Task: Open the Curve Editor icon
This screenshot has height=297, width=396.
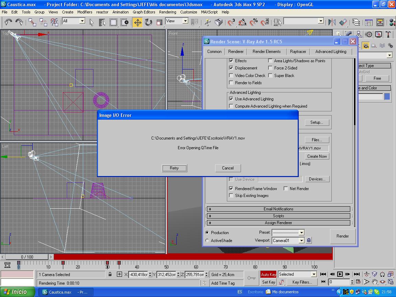Action: [369, 22]
